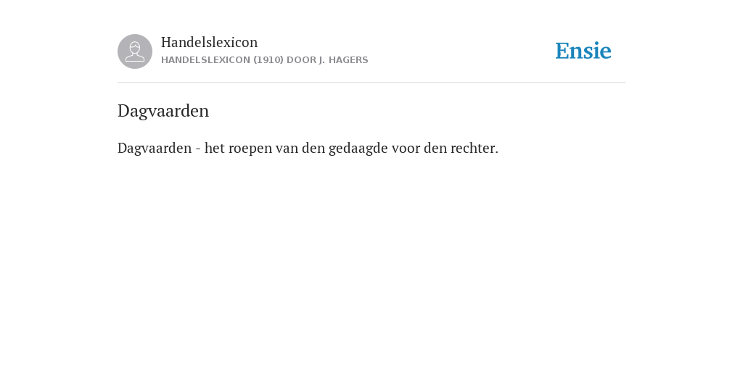Click the large Dagvaarden heading

[x=163, y=111]
